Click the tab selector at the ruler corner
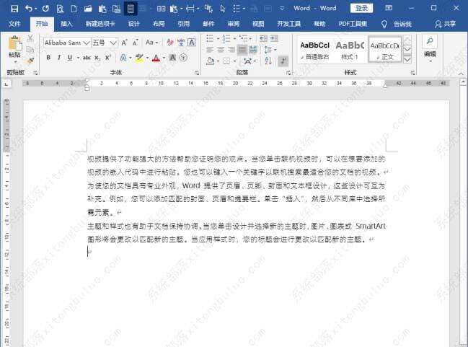 click(6, 84)
